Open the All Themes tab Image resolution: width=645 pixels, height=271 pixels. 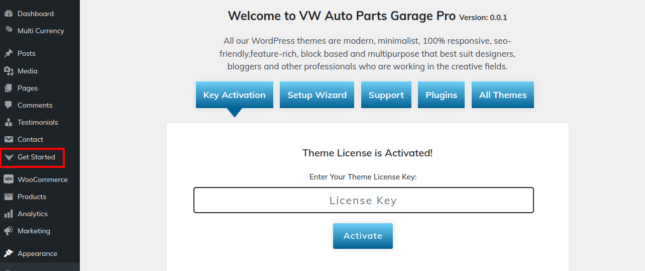tap(503, 95)
